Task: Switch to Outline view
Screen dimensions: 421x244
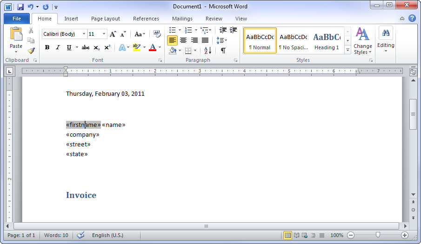Action: click(313, 236)
